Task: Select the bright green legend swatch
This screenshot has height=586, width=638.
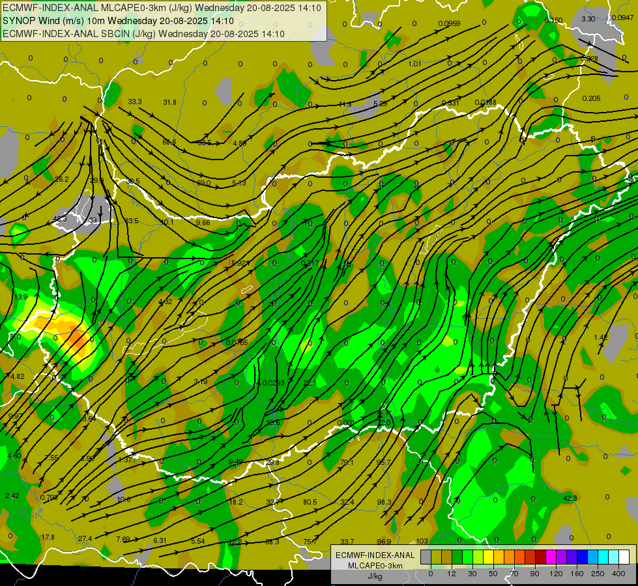Action: pyautogui.click(x=467, y=557)
